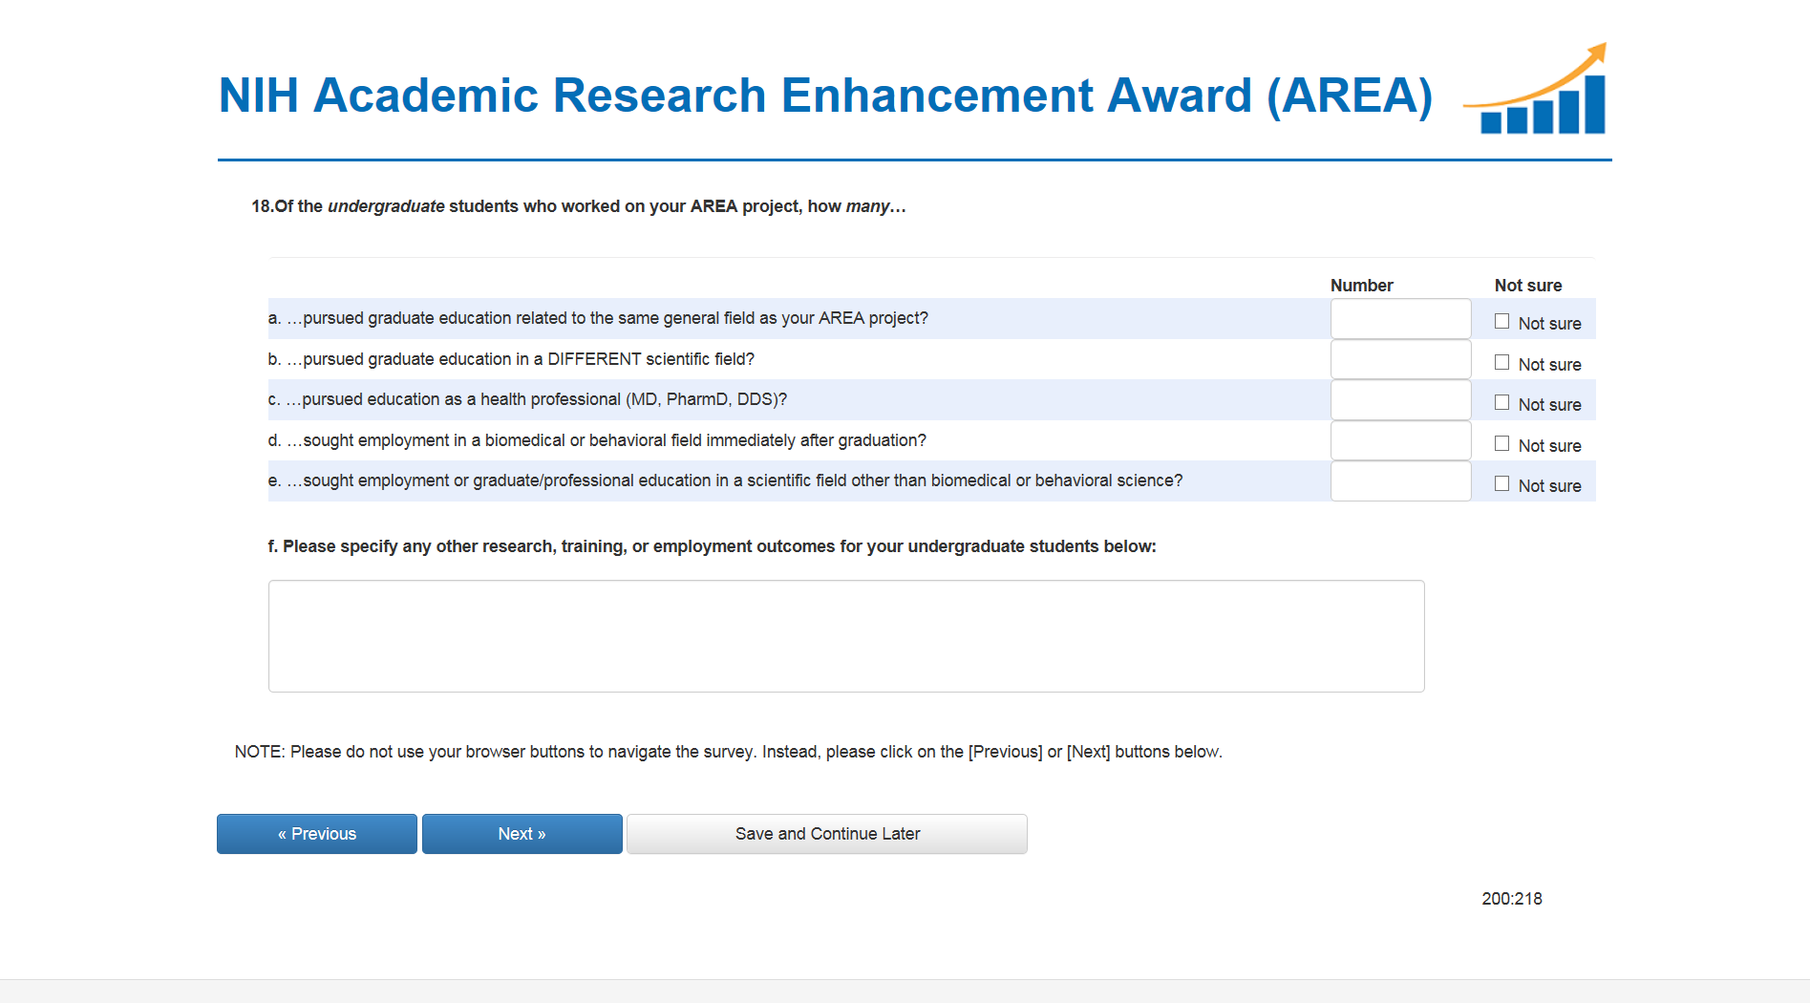The image size is (1810, 1003).
Task: Click Number field for same general field question
Action: pos(1400,319)
